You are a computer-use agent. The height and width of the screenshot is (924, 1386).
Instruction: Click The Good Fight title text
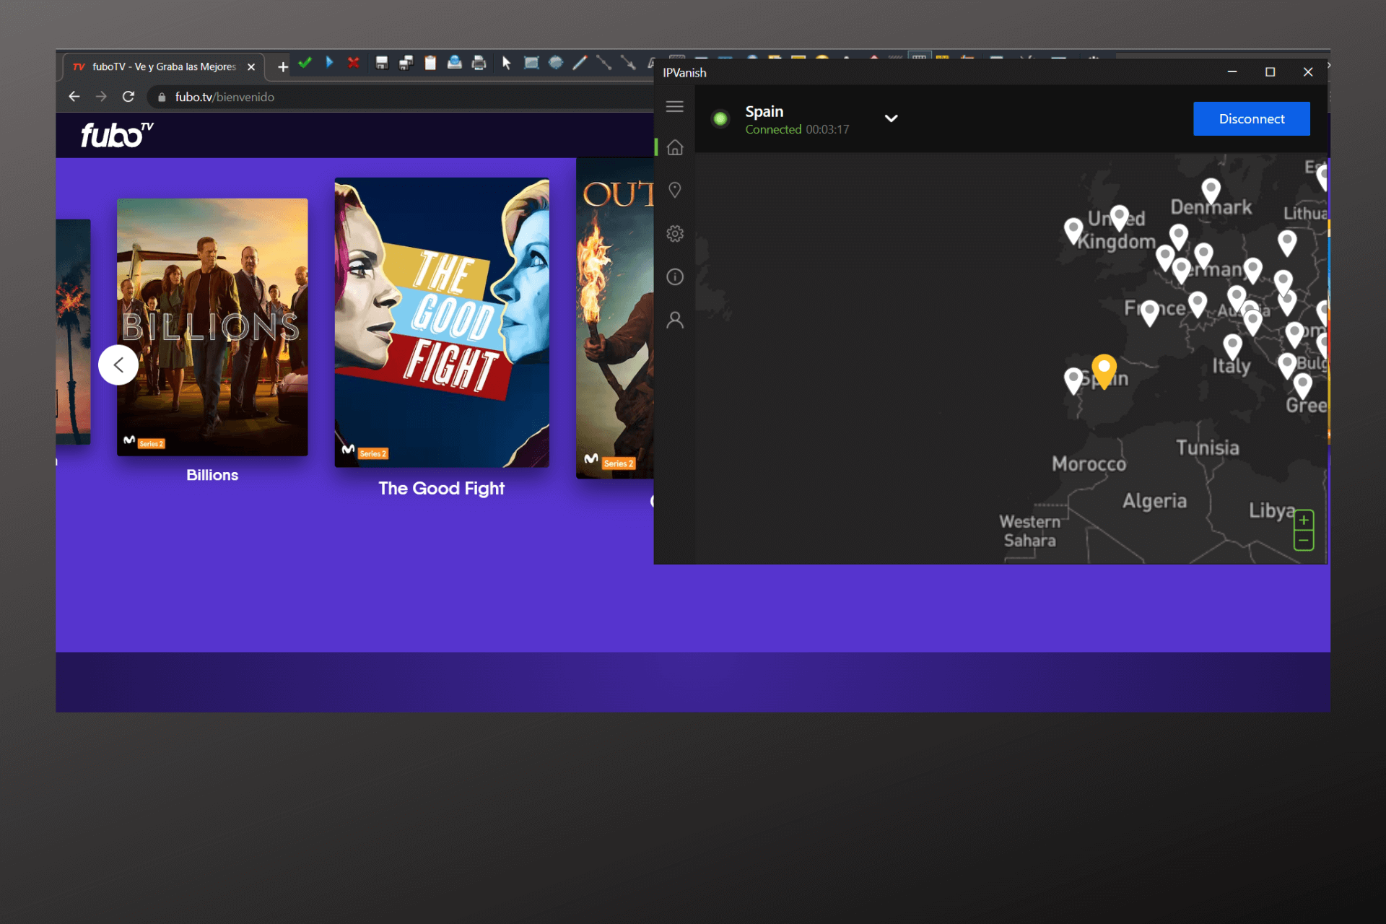442,489
